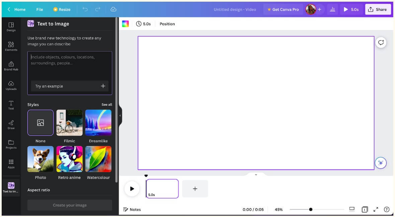Select the Retro anime style
The image size is (395, 217).
[x=69, y=159]
